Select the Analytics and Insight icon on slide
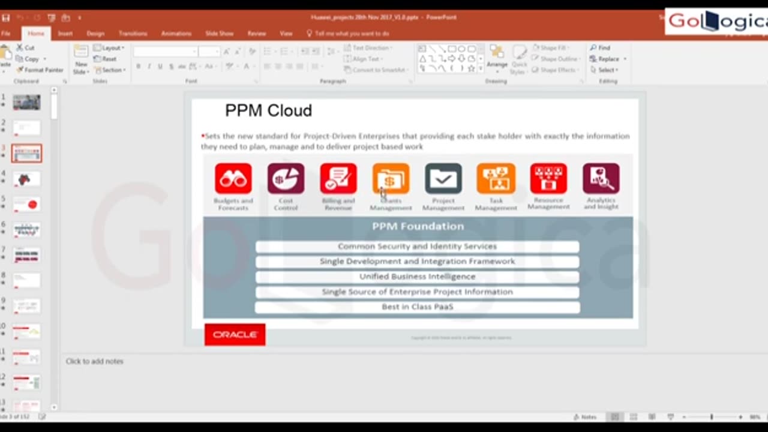 [601, 178]
